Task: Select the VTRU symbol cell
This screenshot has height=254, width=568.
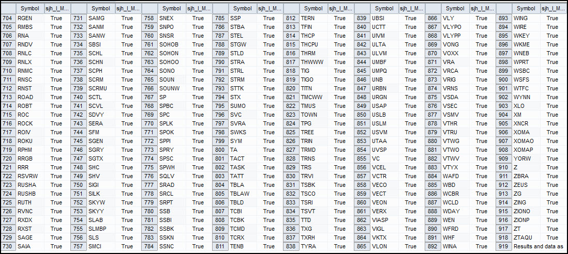Action: 455,132
